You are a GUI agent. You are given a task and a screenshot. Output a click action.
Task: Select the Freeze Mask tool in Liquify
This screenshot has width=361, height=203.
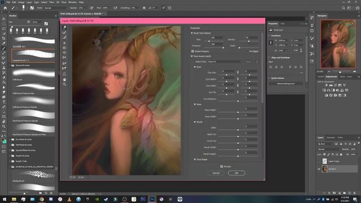(x=64, y=63)
